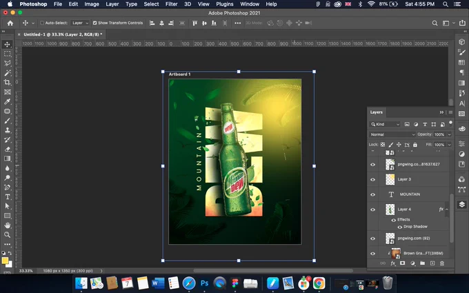This screenshot has height=293, width=469.
Task: Open the Image menu
Action: click(x=92, y=4)
